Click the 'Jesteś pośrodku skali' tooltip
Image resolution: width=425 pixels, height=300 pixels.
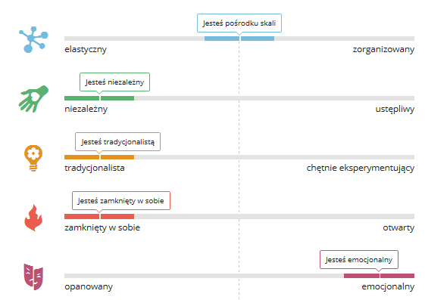pos(239,23)
